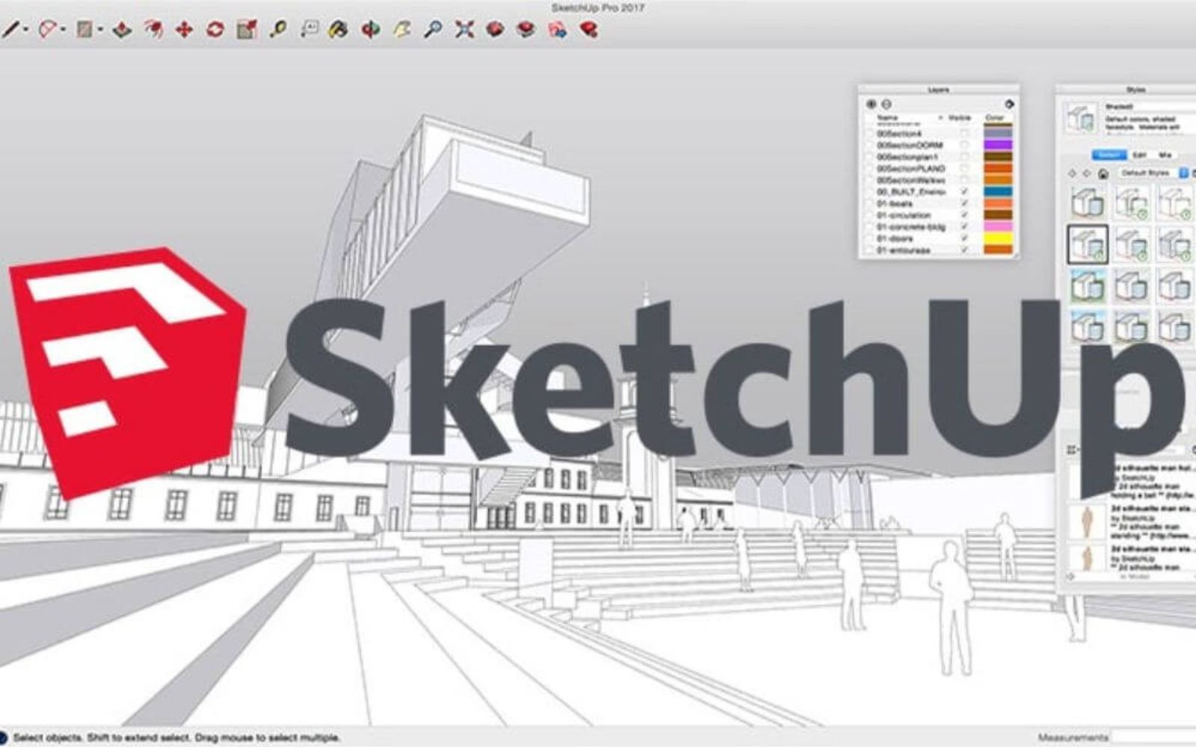Viewport: 1196px width, 747px height.
Task: Select the Paint Bucket tool
Action: tap(336, 28)
